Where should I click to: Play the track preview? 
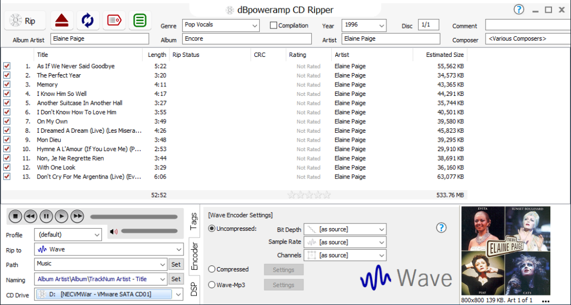(61, 216)
